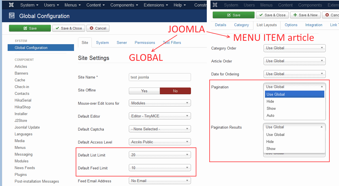339x186 pixels.
Task: Click Save & Close in Global Configuration
Action: click(68, 28)
